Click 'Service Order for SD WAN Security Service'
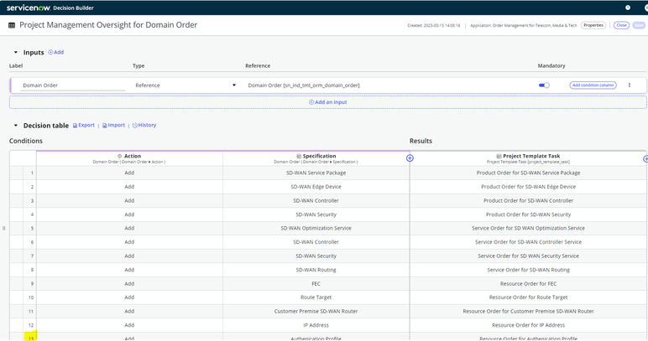 pos(528,256)
